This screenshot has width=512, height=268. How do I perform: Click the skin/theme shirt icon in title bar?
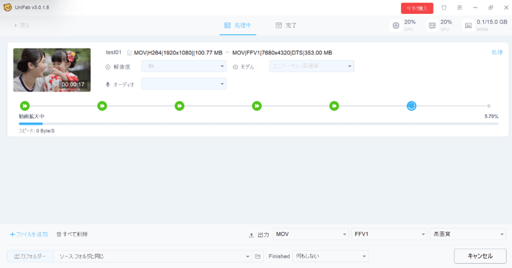[x=444, y=8]
